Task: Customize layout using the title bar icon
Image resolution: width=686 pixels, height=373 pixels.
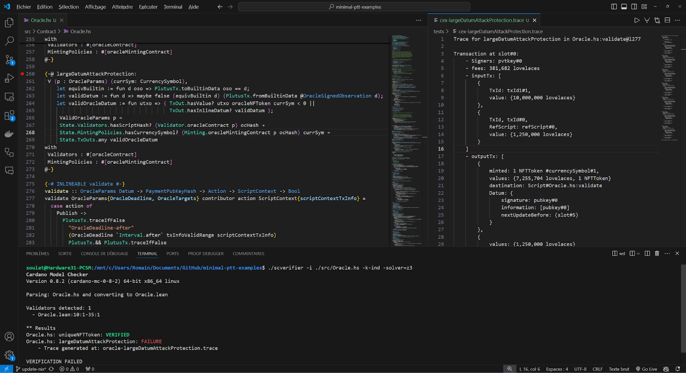Action: (644, 6)
